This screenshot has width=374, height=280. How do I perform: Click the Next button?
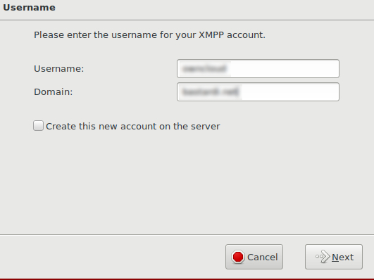click(334, 257)
